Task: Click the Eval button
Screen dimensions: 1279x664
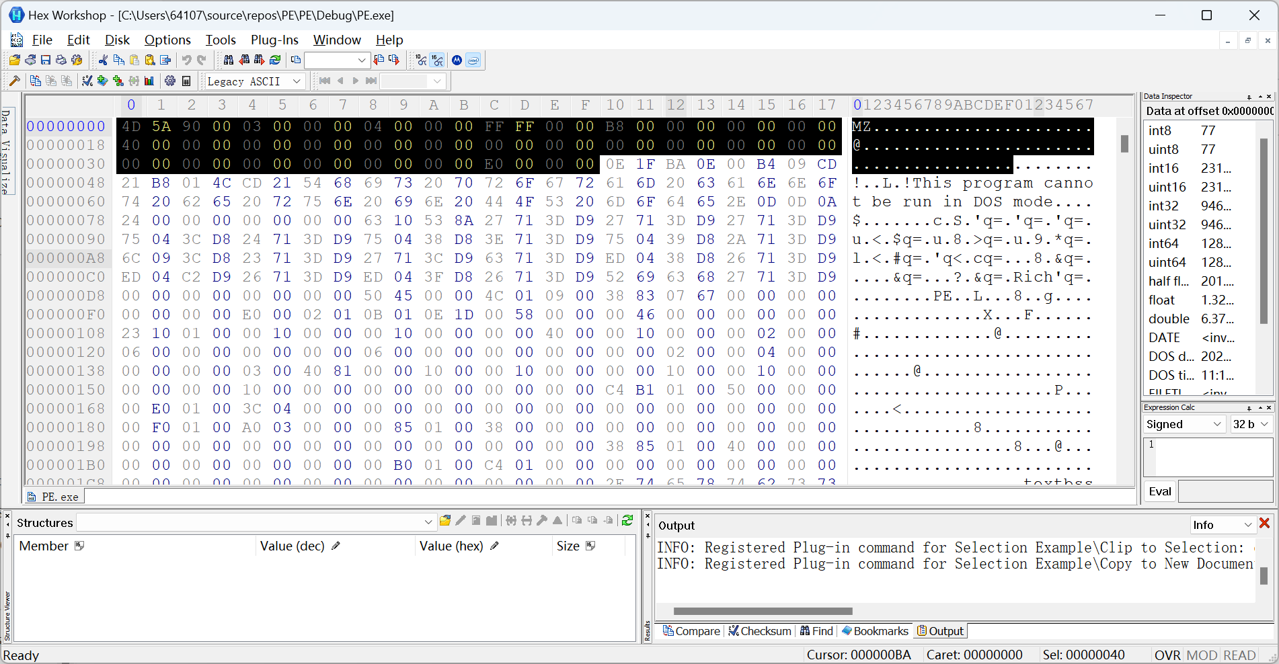Action: click(1160, 491)
